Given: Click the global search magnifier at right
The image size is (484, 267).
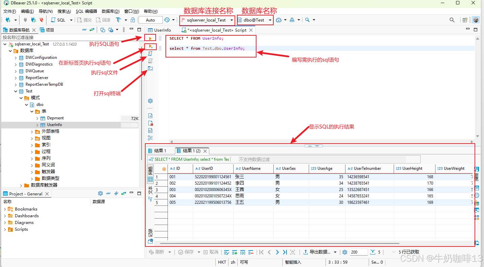Looking at the screenshot, I should [452, 20].
